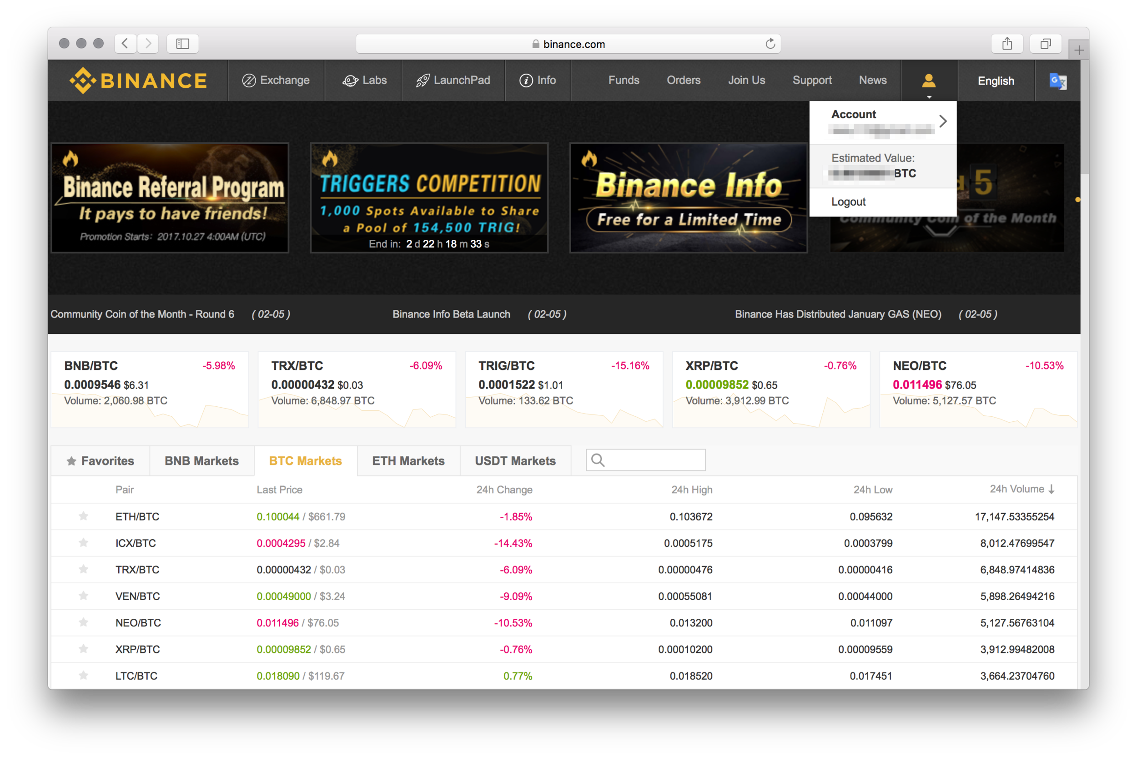1137x758 pixels.
Task: Favorite the XRP/BTC pair star
Action: (x=84, y=649)
